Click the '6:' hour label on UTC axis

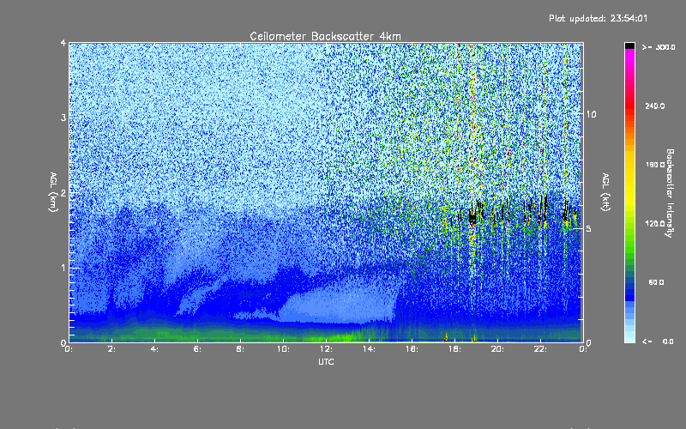[197, 349]
